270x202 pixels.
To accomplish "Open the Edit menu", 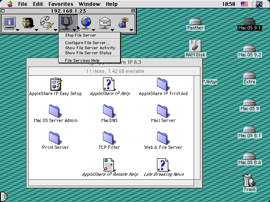I will [38, 4].
